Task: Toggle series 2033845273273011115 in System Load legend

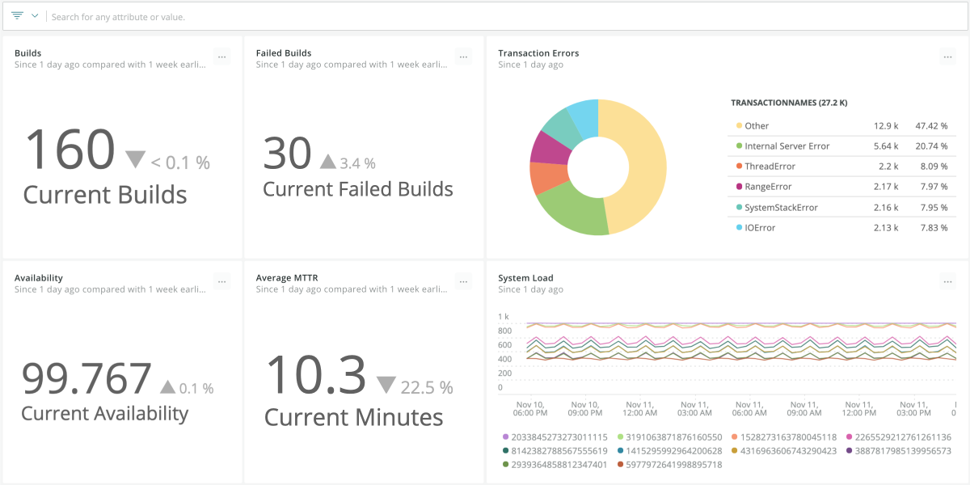Action: coord(554,437)
